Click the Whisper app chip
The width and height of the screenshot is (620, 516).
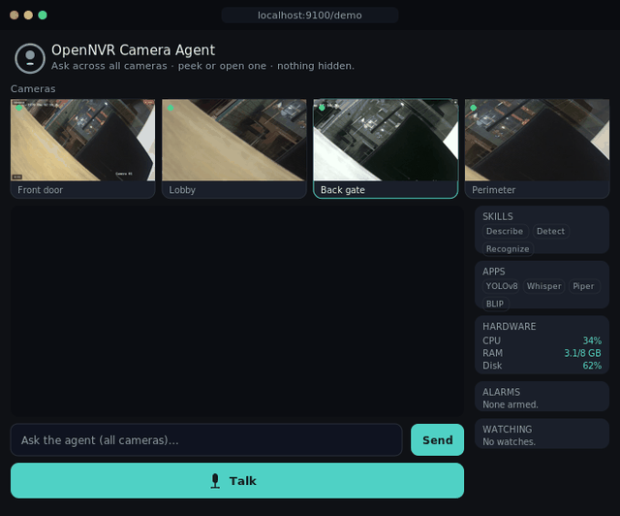544,286
